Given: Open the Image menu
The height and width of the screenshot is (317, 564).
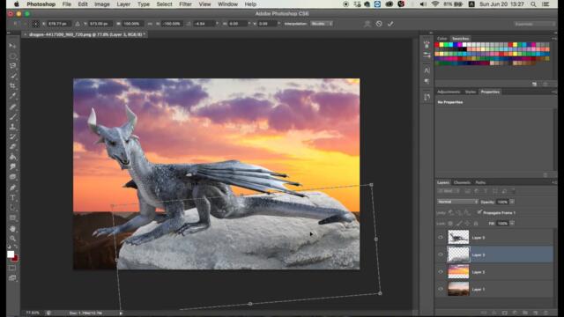Looking at the screenshot, I should pyautogui.click(x=102, y=4).
